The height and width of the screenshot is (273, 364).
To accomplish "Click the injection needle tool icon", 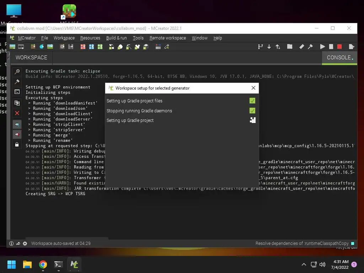I will coord(167,47).
